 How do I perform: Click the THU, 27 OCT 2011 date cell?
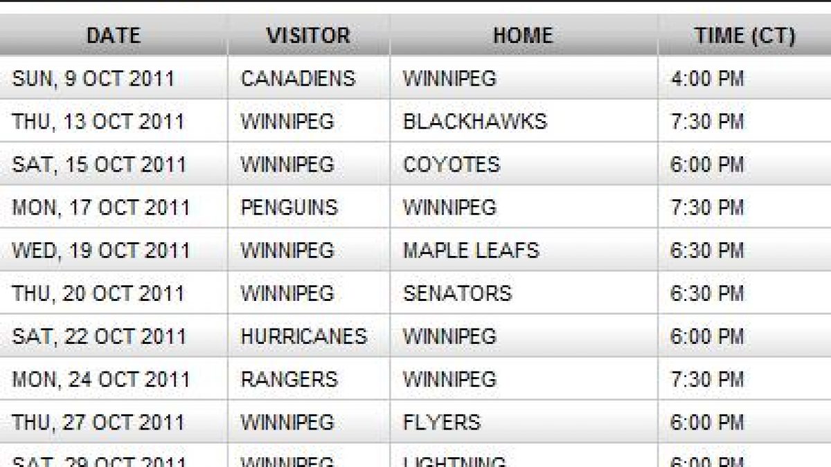pyautogui.click(x=98, y=422)
